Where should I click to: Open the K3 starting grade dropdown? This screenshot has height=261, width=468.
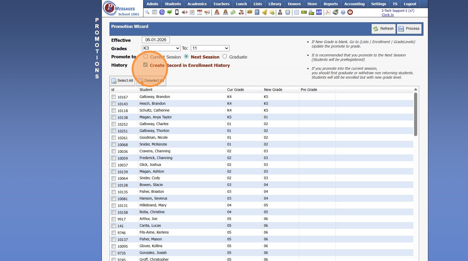coord(161,48)
